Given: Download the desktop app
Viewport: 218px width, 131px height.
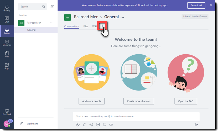Looking at the screenshot, I should click(x=196, y=6).
